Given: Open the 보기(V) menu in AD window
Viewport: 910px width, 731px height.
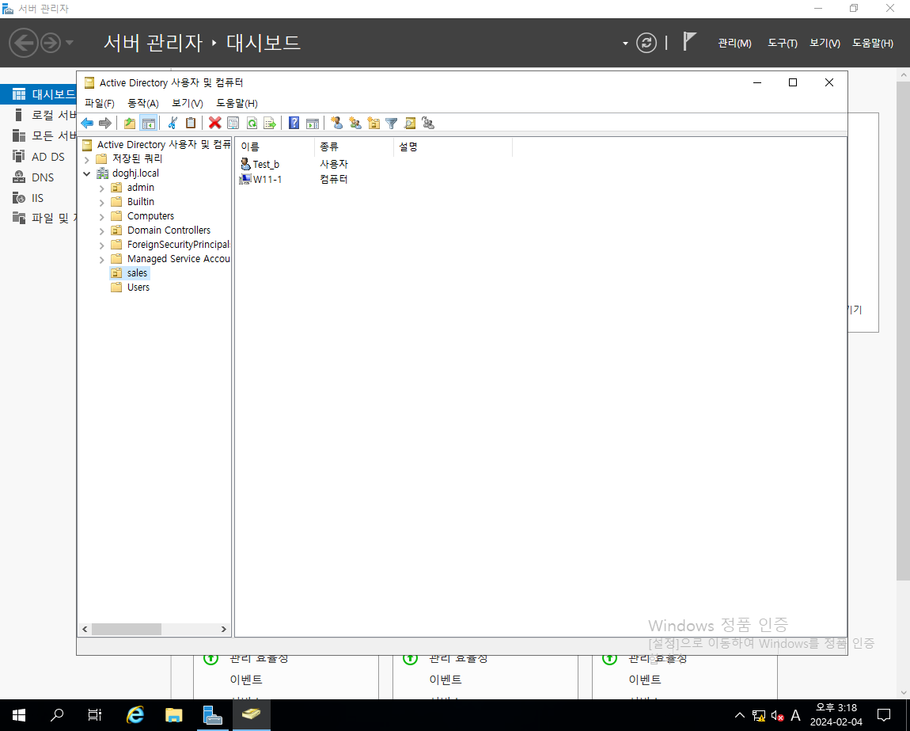Looking at the screenshot, I should pyautogui.click(x=187, y=104).
